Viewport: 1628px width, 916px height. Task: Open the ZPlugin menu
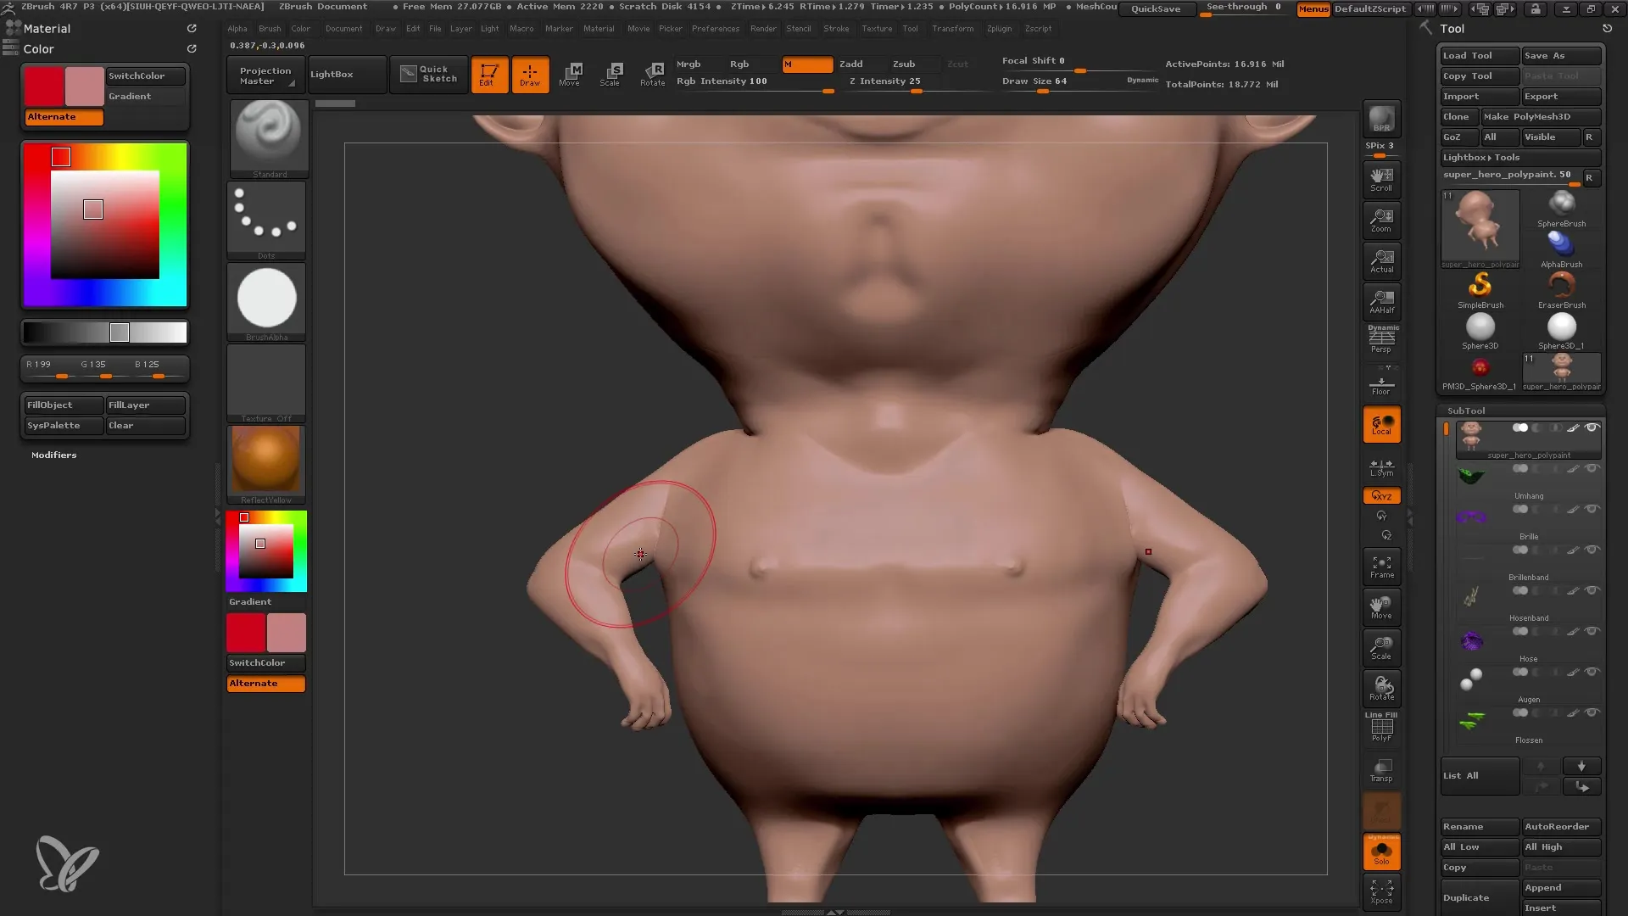pyautogui.click(x=1001, y=29)
